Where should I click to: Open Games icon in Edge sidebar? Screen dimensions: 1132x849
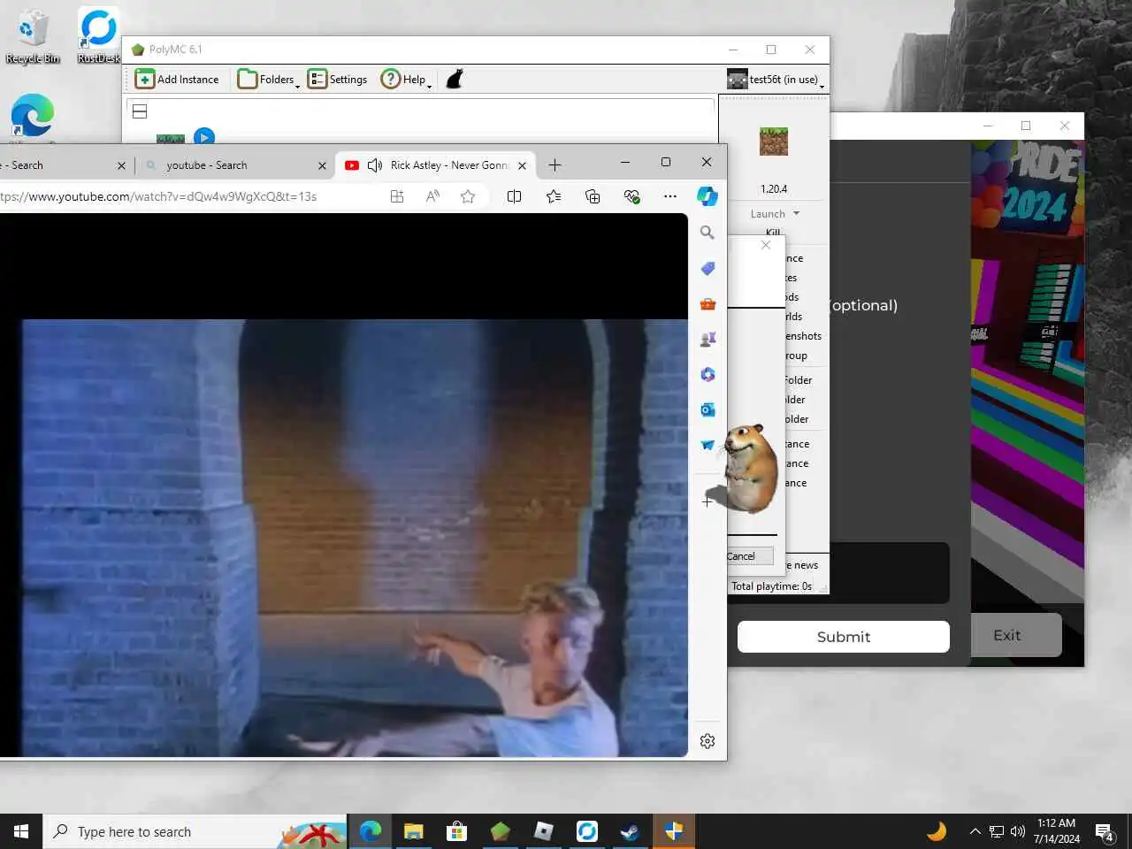[707, 339]
